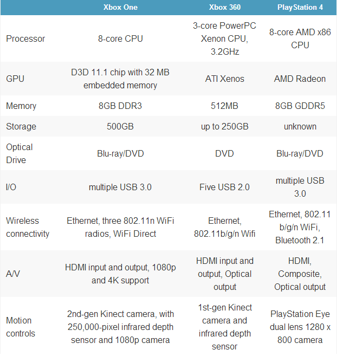337x356 pixels.
Task: Select the unknown storage cell for PlayStation 4
Action: click(x=300, y=126)
